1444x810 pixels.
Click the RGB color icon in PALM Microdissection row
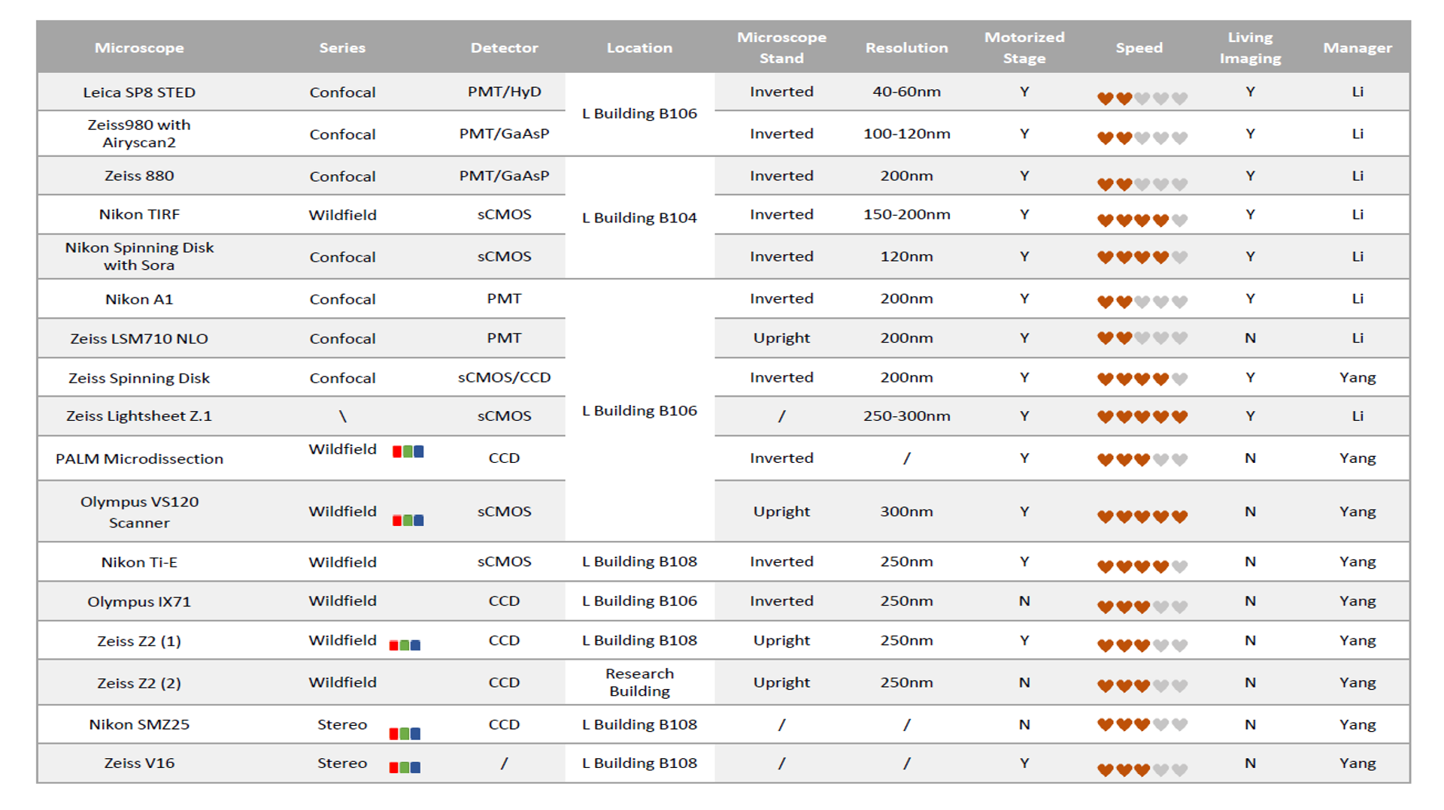tap(408, 452)
